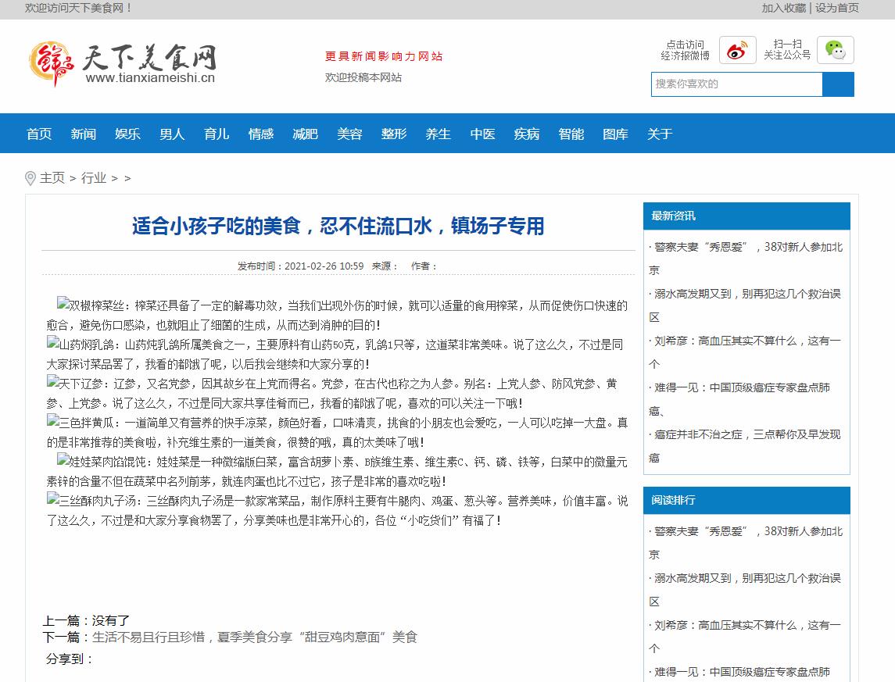Select the 疾病 navigation item
Screen dimensions: 895x682
[527, 134]
